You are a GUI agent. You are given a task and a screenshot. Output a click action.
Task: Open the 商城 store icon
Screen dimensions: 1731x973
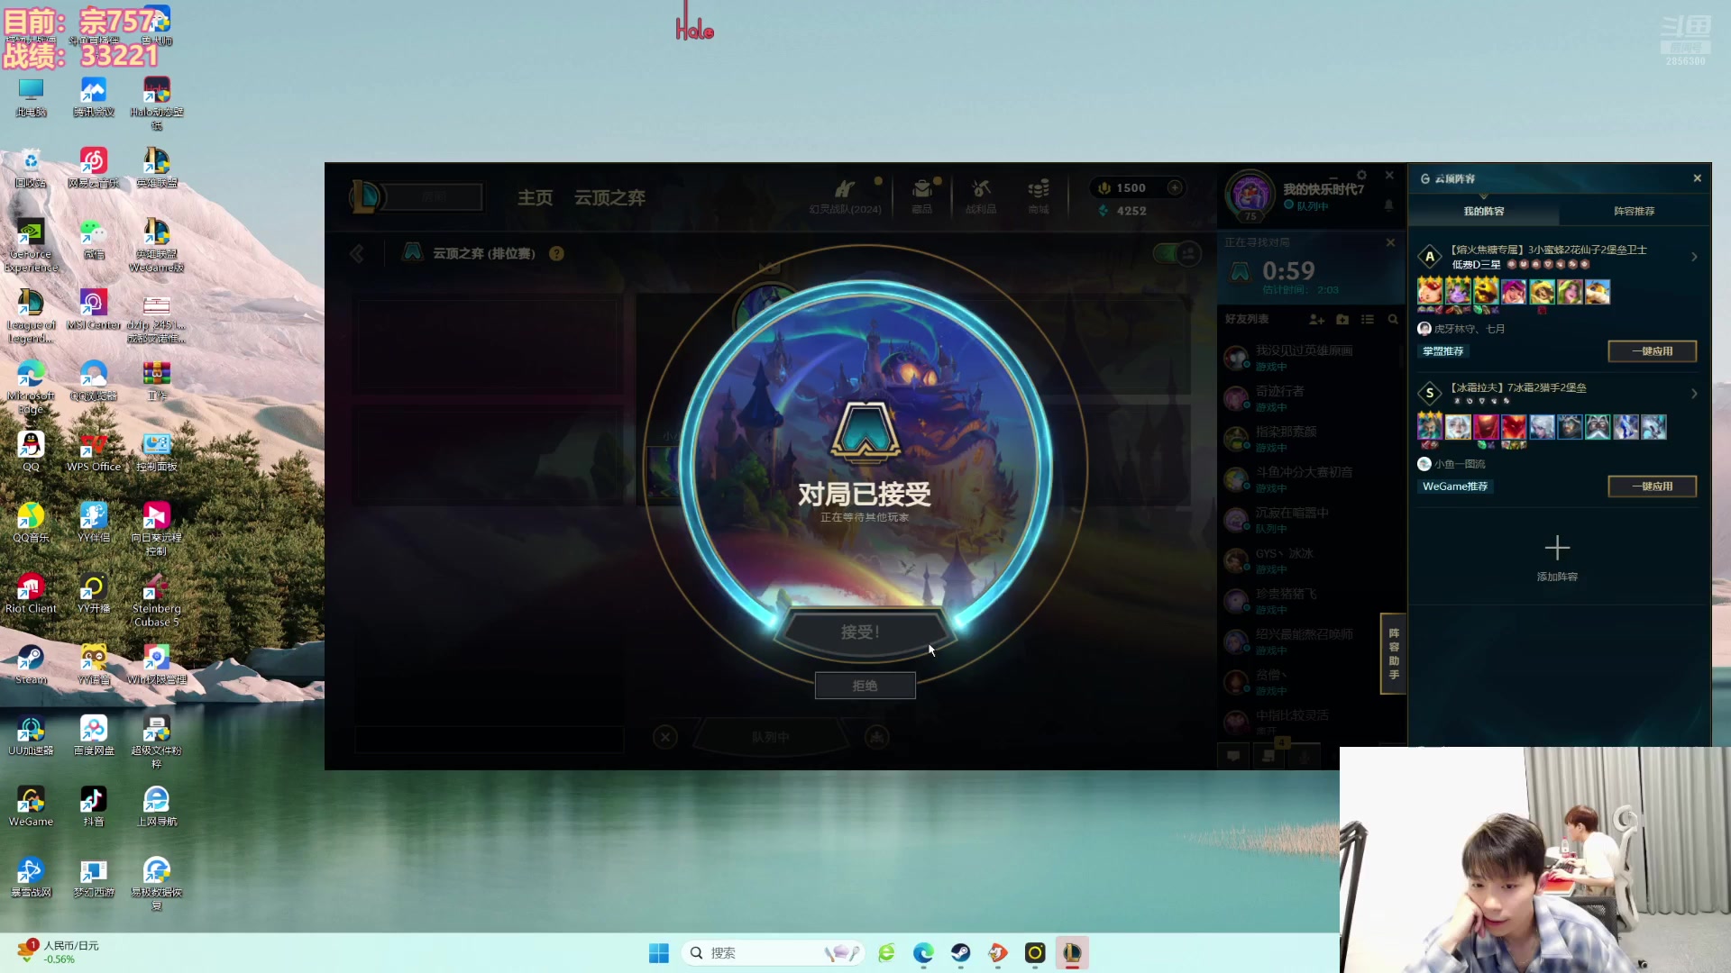[1039, 196]
